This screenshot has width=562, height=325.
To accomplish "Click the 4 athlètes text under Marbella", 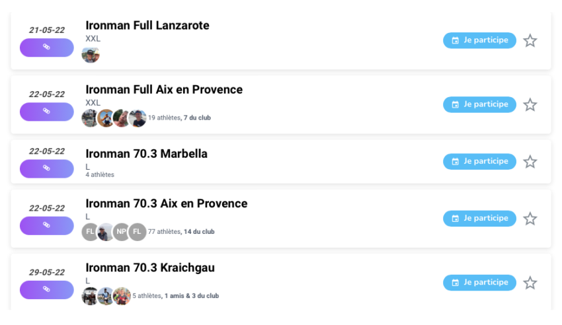I will (100, 175).
